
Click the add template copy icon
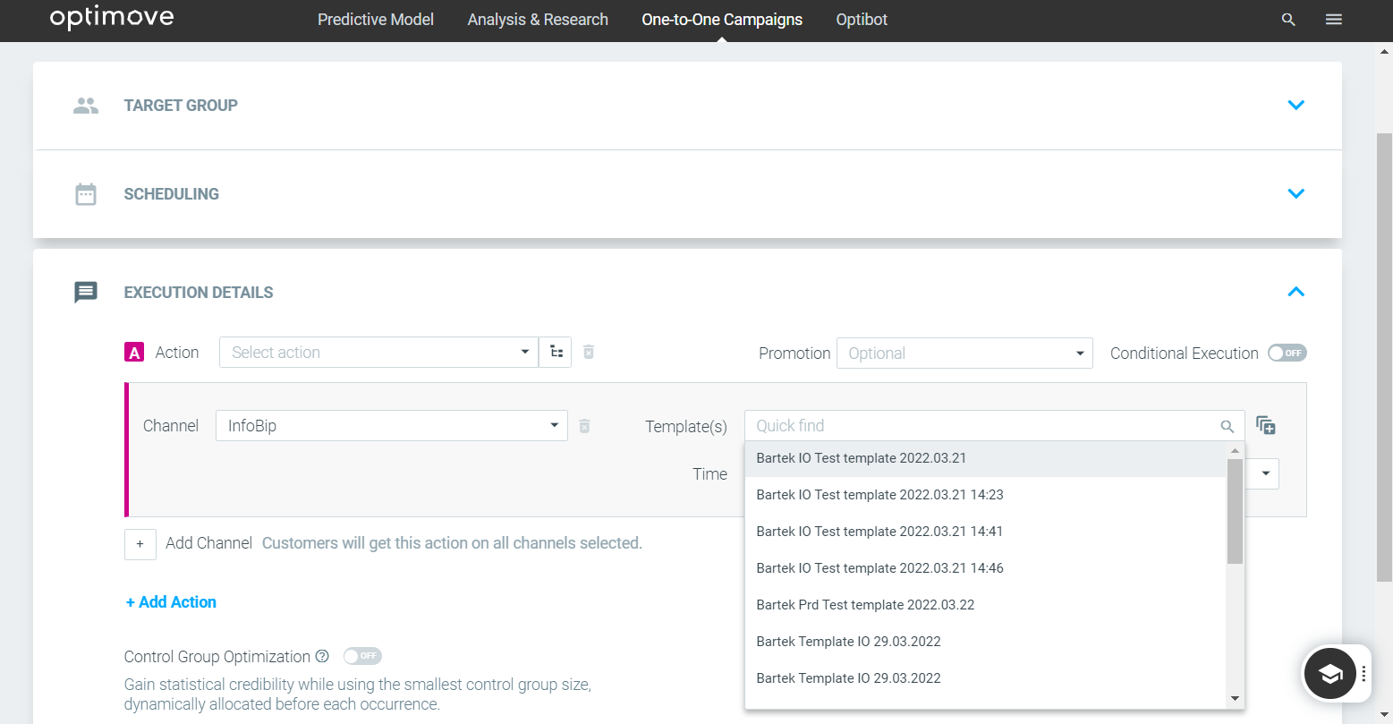(x=1265, y=426)
